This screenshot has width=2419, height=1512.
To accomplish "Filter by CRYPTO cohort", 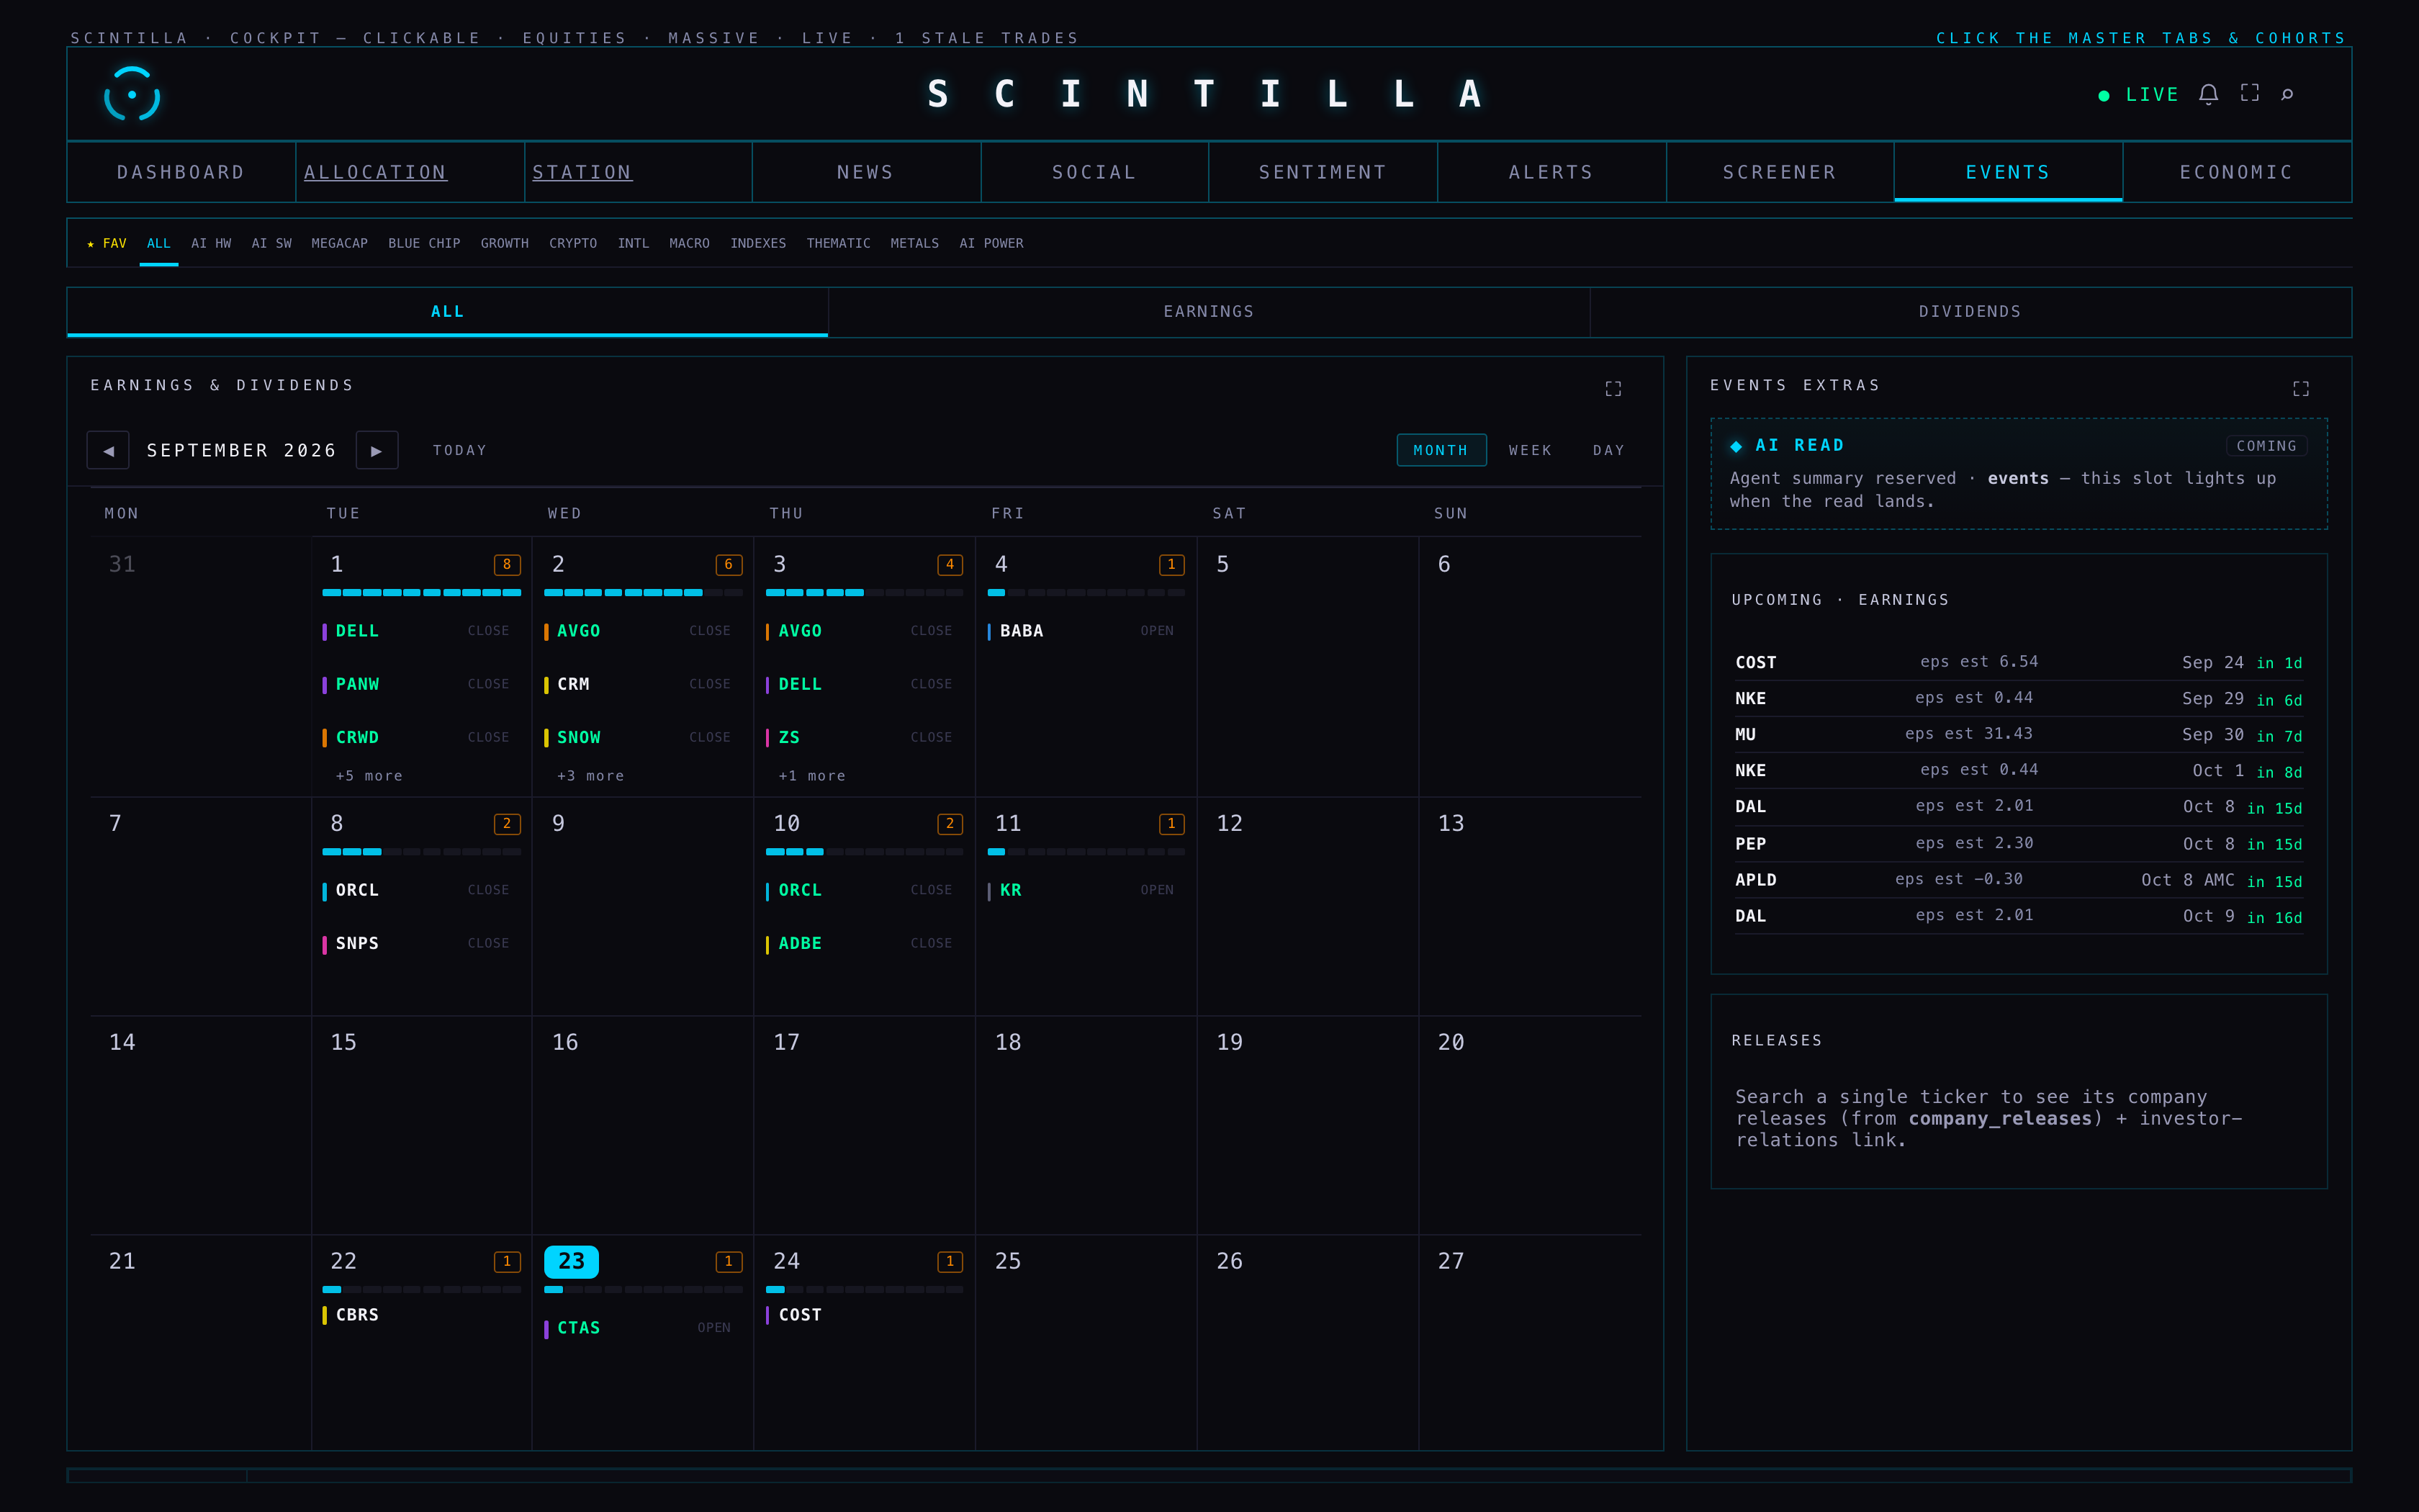I will (x=573, y=243).
